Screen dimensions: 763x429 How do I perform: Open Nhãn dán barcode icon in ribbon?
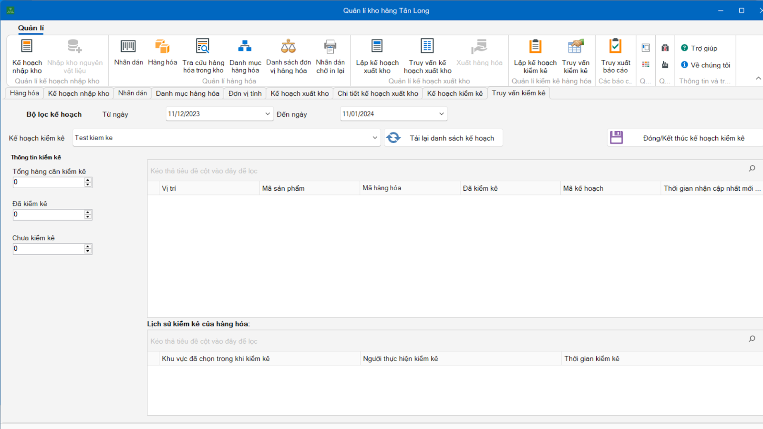pyautogui.click(x=128, y=52)
